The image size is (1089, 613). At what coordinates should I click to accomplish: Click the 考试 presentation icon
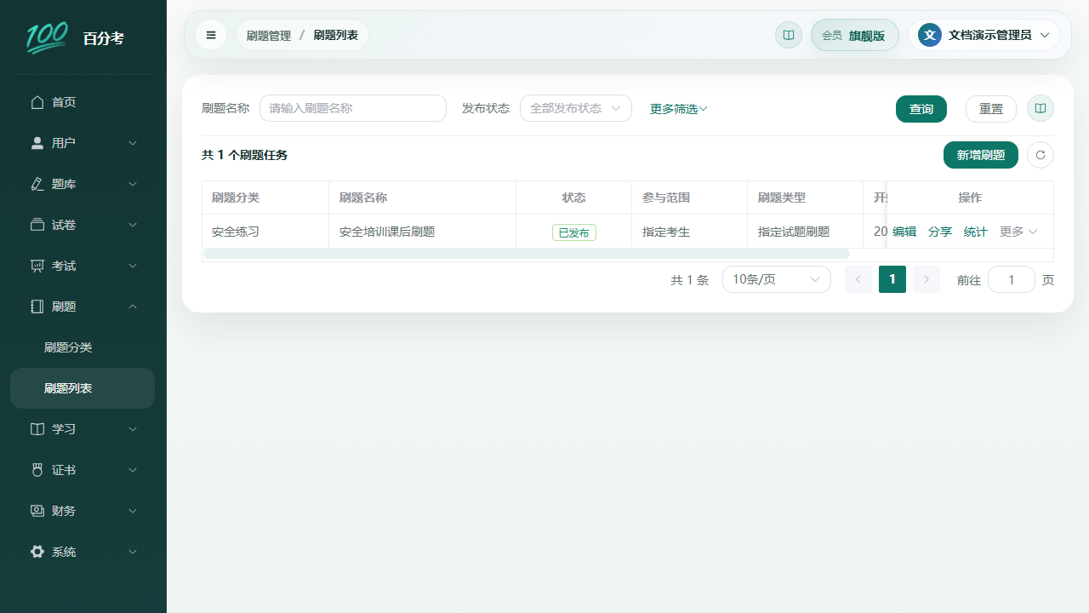[x=37, y=266]
